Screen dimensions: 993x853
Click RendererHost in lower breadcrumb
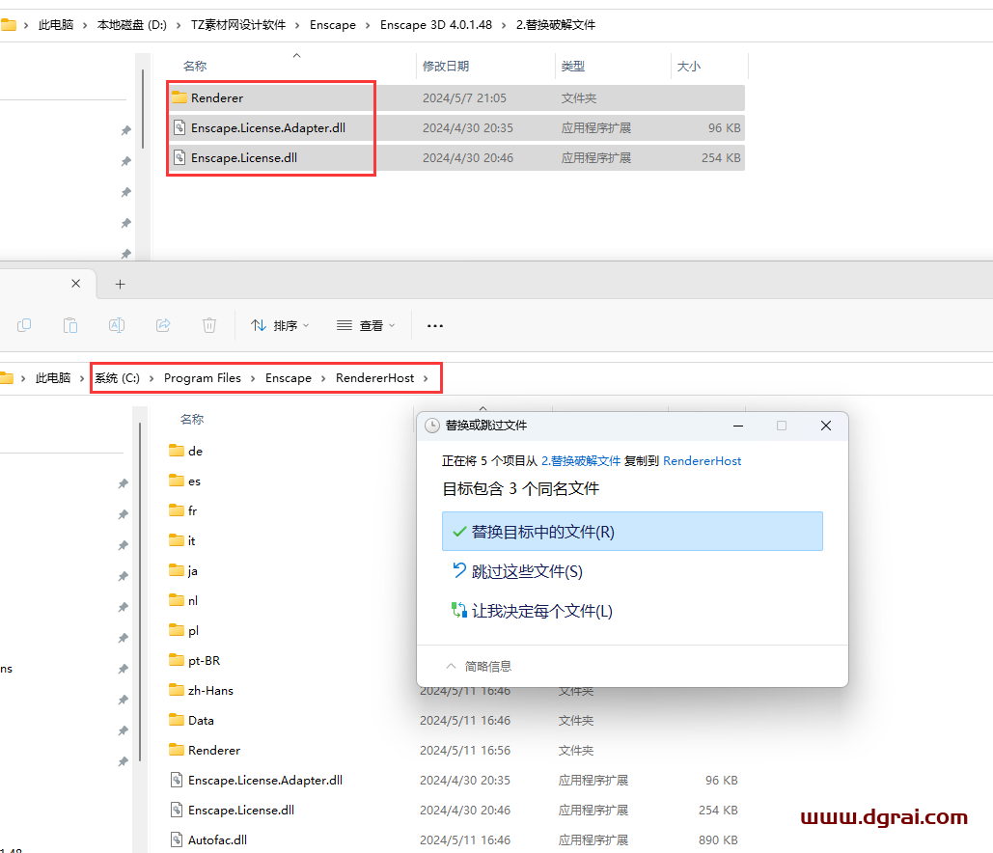374,378
